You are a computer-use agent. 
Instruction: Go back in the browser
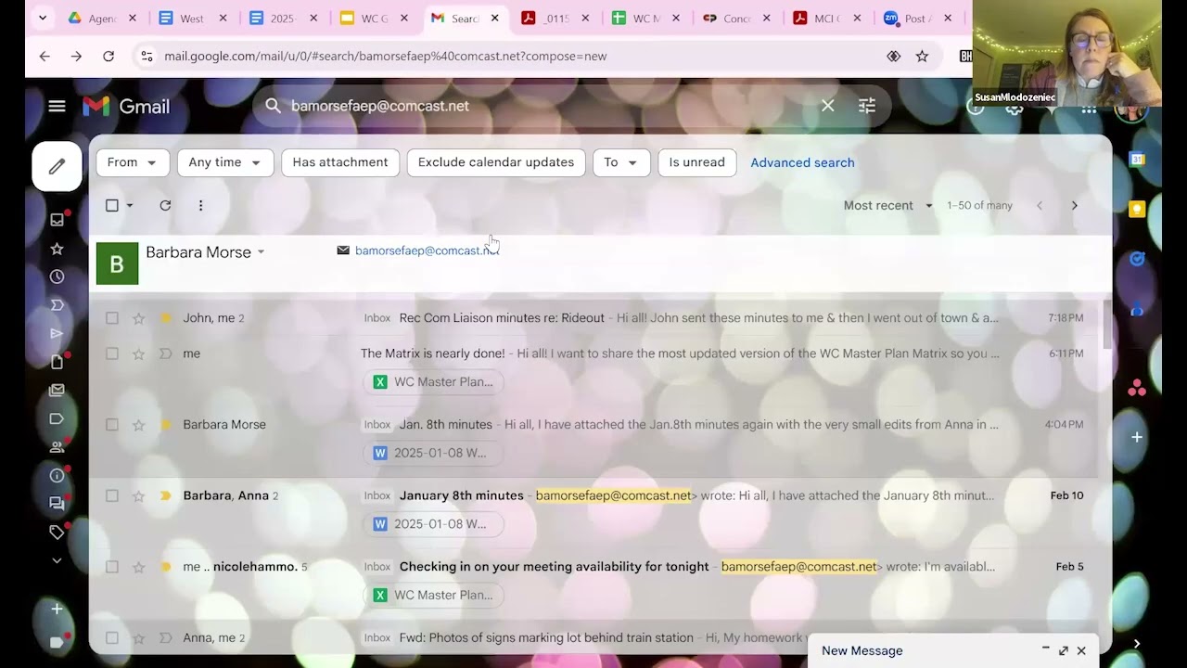tap(45, 56)
